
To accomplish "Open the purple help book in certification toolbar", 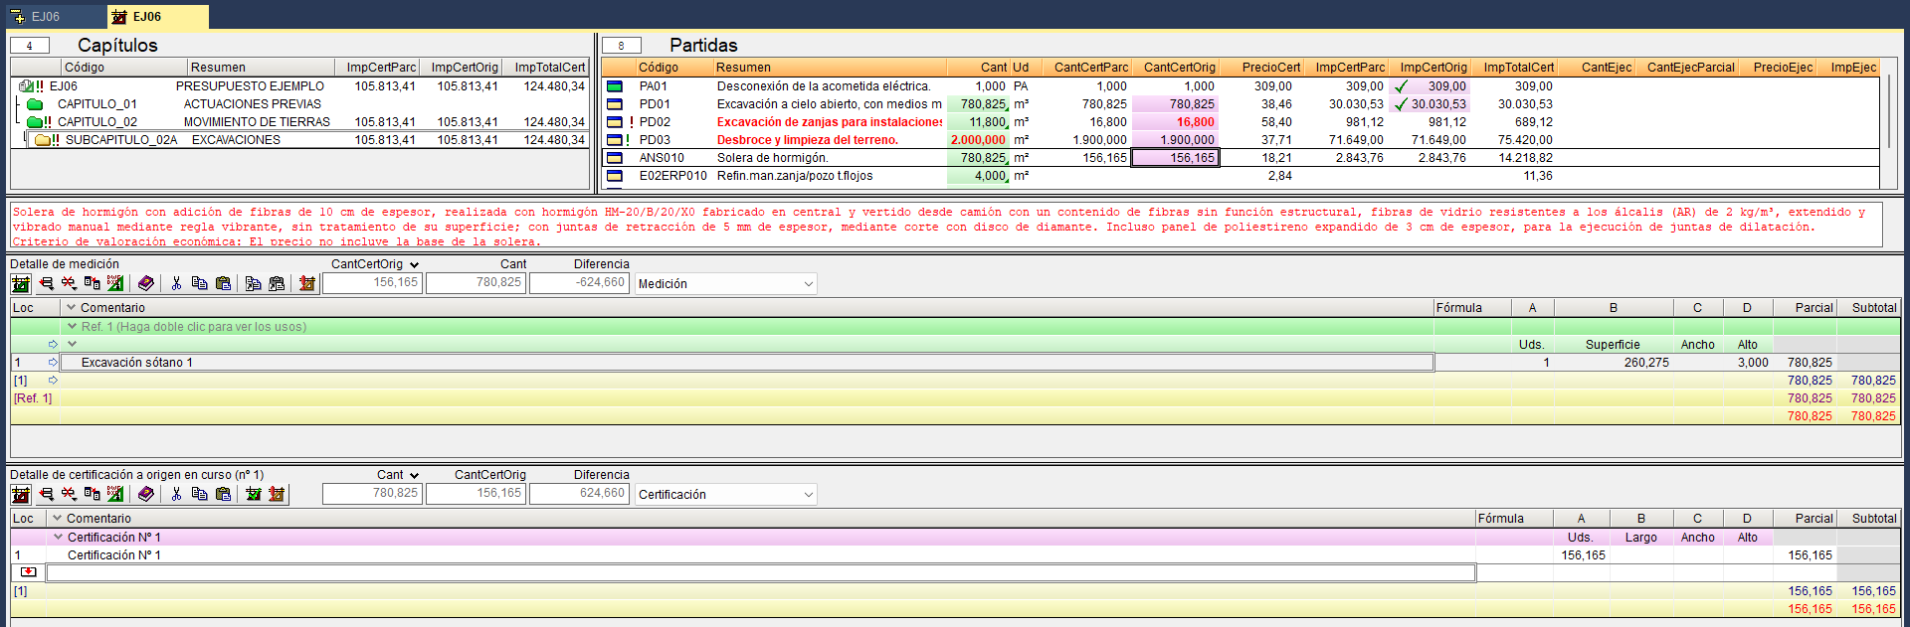I will pos(146,494).
